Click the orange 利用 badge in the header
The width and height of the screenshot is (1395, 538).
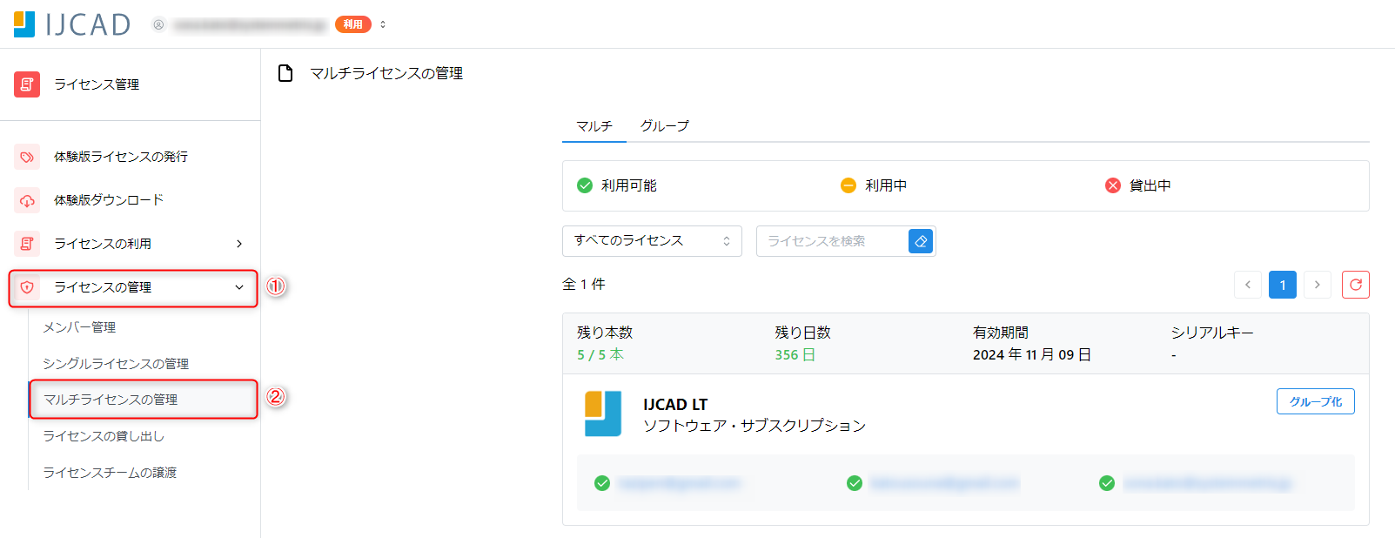click(x=353, y=24)
